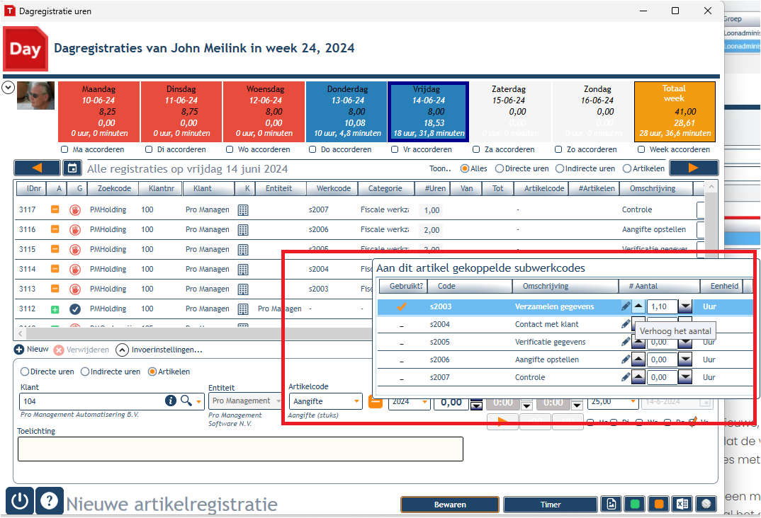The image size is (761, 518).
Task: Select the Donderdag 13-06-24 day tile
Action: [346, 111]
